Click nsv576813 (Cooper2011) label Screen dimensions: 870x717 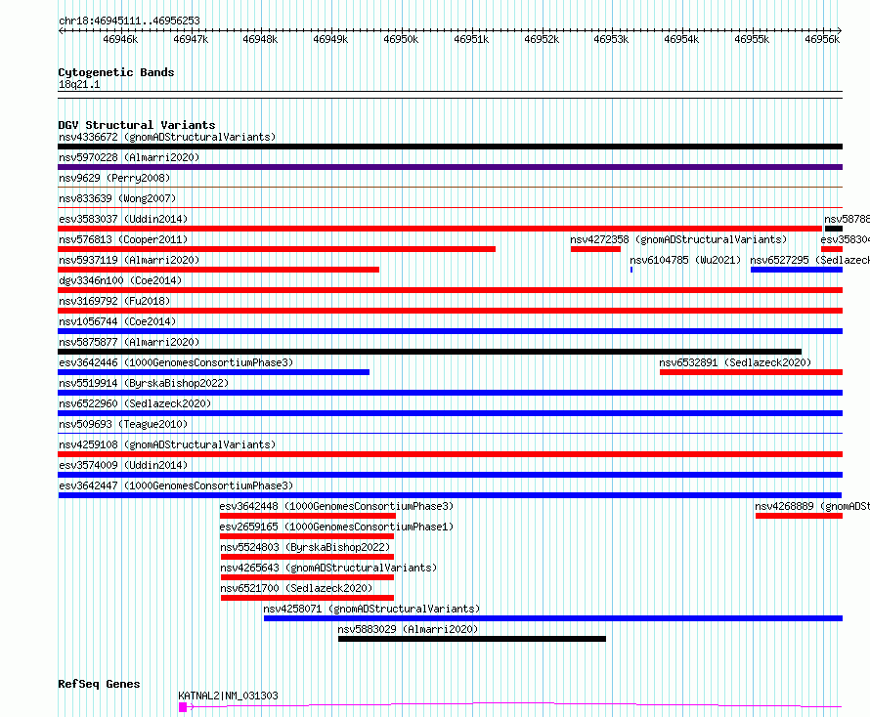123,239
